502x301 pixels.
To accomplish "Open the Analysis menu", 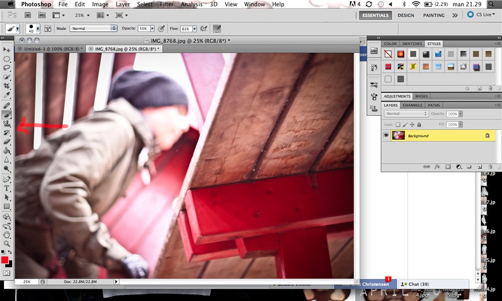I will [192, 4].
